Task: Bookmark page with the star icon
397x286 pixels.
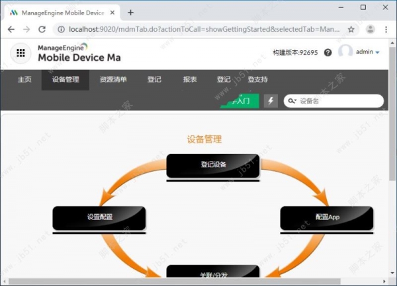Action: pos(351,29)
